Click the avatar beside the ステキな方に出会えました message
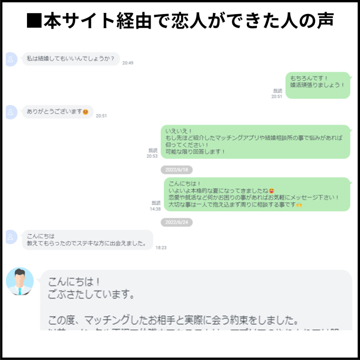The image size is (360, 360). (x=11, y=237)
